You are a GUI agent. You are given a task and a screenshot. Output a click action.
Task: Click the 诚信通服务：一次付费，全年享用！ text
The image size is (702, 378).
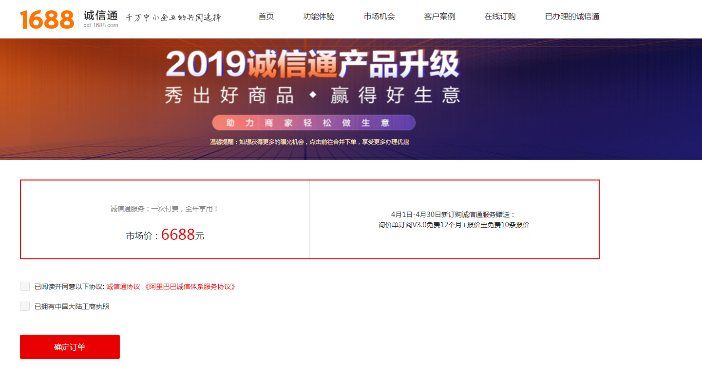[165, 209]
